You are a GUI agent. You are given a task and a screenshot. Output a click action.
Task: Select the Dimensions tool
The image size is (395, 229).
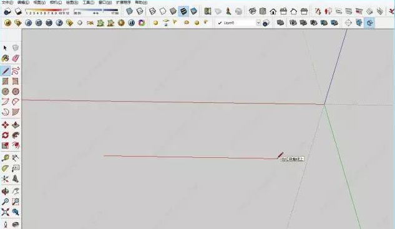[x=16, y=158]
